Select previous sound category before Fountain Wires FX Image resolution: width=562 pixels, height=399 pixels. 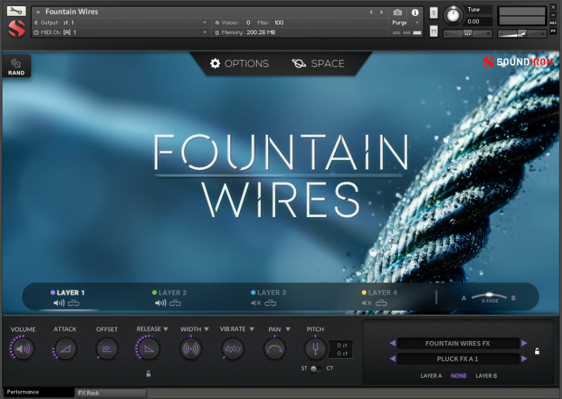pyautogui.click(x=393, y=343)
